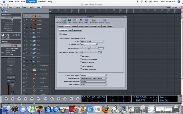
Task: Switch to the MP3 tab
Action: pyautogui.click(x=99, y=27)
